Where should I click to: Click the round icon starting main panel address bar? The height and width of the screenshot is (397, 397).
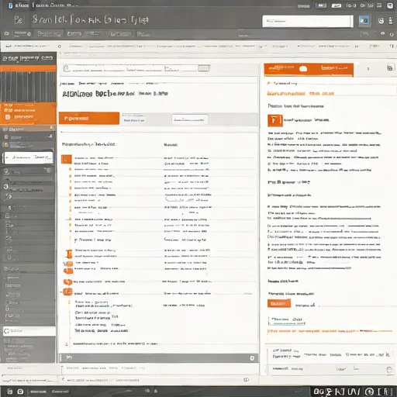tap(67, 68)
